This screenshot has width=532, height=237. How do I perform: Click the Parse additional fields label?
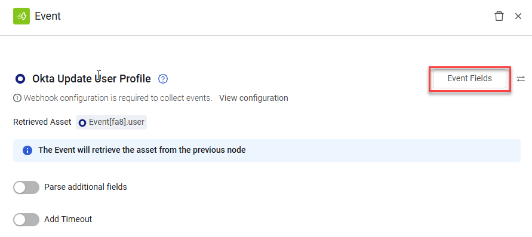(x=85, y=187)
